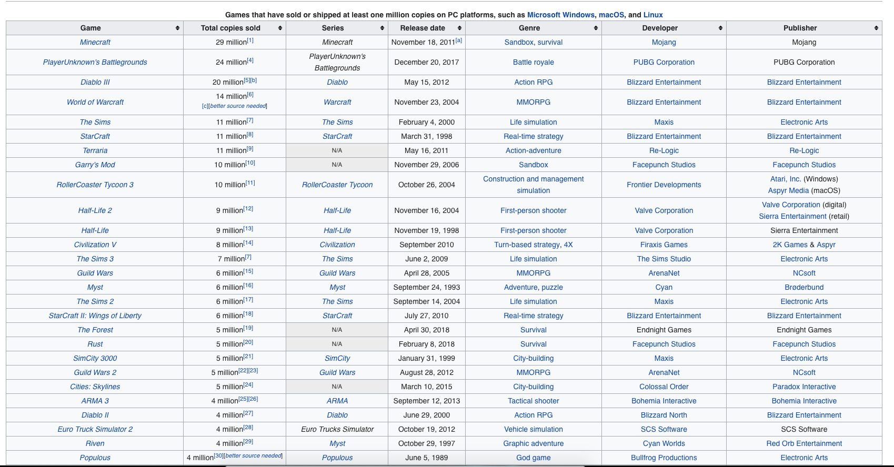The height and width of the screenshot is (467, 894).
Task: Open The Sims Studio developer link
Action: (x=664, y=259)
